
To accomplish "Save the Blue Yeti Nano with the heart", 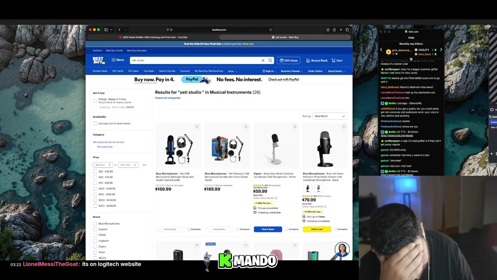I will tap(344, 127).
